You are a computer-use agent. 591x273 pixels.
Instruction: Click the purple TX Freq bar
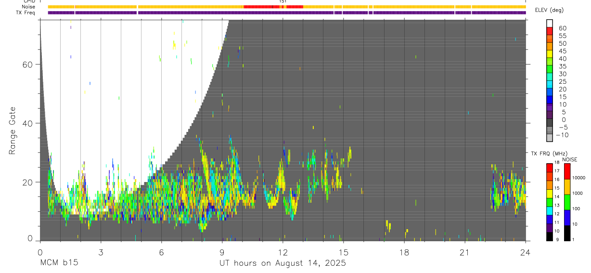[287, 13]
